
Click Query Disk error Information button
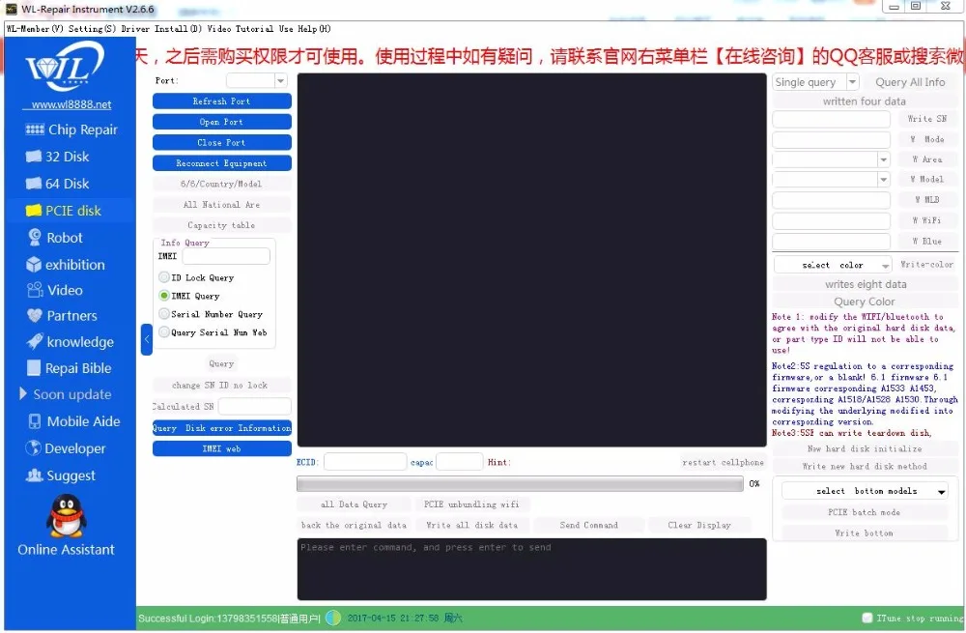[x=222, y=428]
